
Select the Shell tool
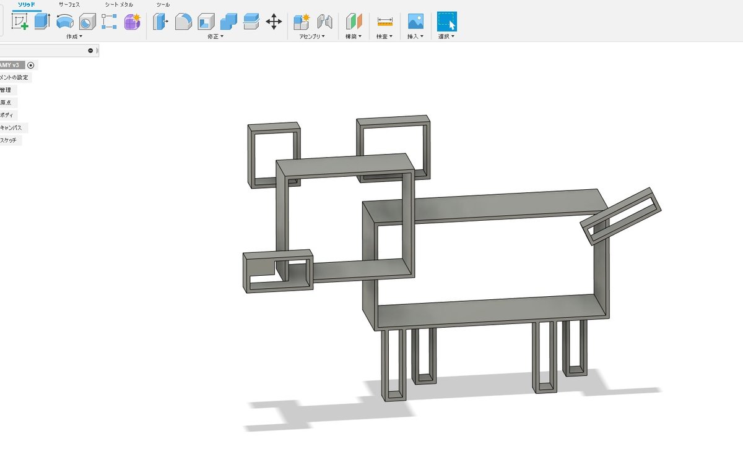[206, 22]
